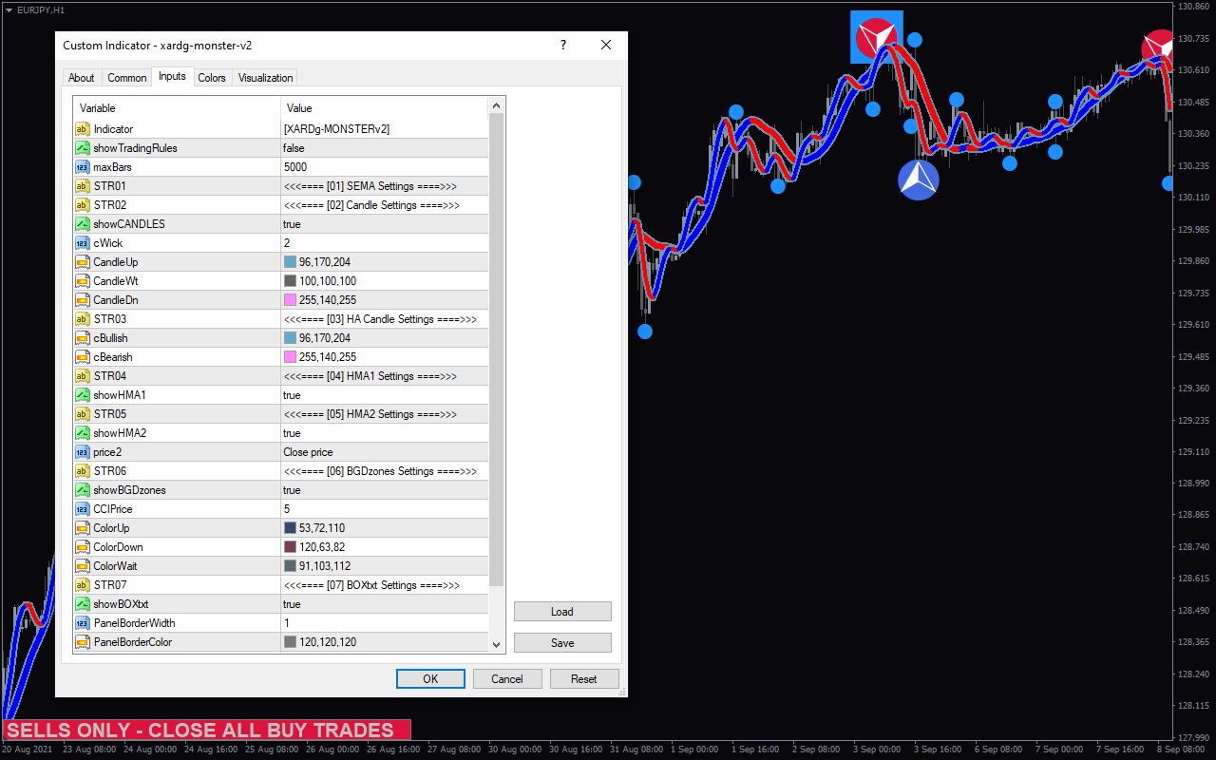Click the SELLS ONLY red banner label
Viewport: 1216px width, 760px height.
(206, 730)
